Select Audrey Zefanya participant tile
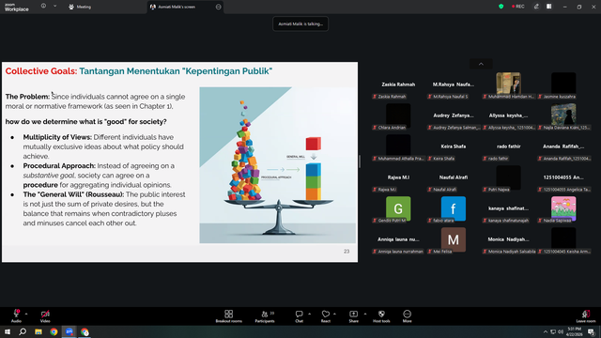This screenshot has height=338, width=601. click(x=454, y=116)
